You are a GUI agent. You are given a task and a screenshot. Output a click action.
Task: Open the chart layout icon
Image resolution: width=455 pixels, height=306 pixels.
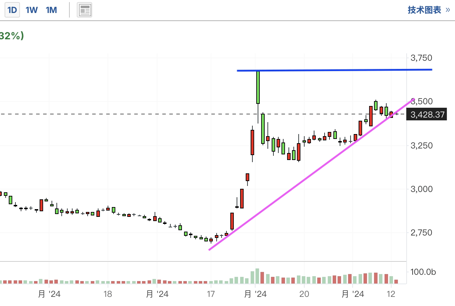coord(84,10)
